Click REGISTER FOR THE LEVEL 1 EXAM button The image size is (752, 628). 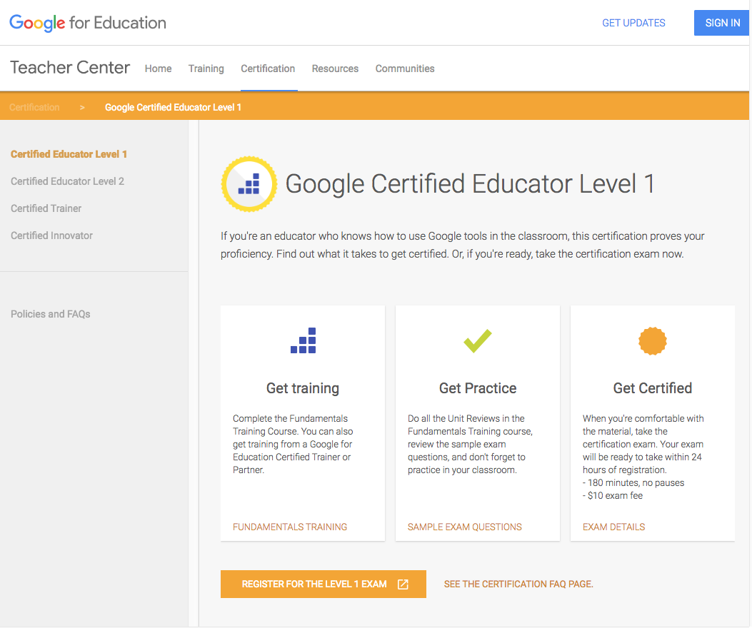coord(324,584)
